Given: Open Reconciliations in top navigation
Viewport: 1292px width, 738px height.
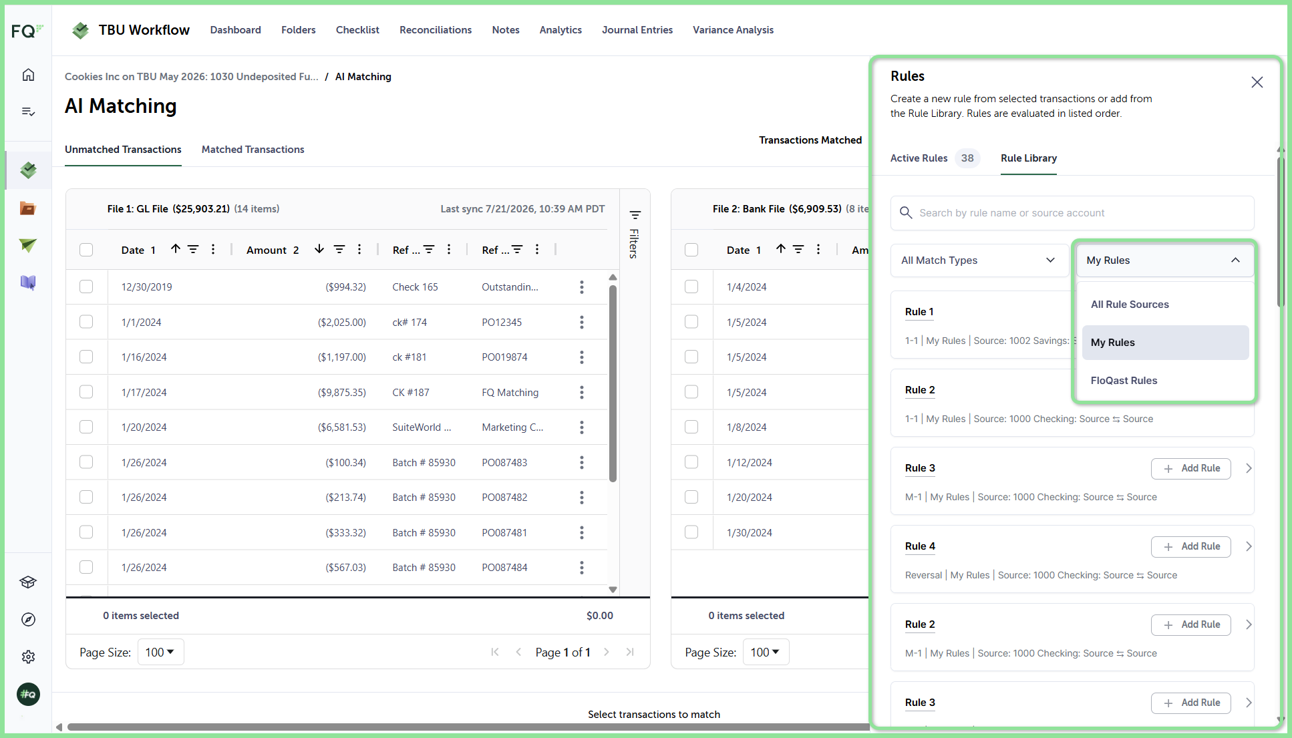Looking at the screenshot, I should pyautogui.click(x=436, y=30).
